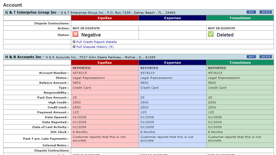The height and width of the screenshot is (155, 276).
Task: Click EDIT button for H & R Accounts Inc
Action: tap(251, 57)
